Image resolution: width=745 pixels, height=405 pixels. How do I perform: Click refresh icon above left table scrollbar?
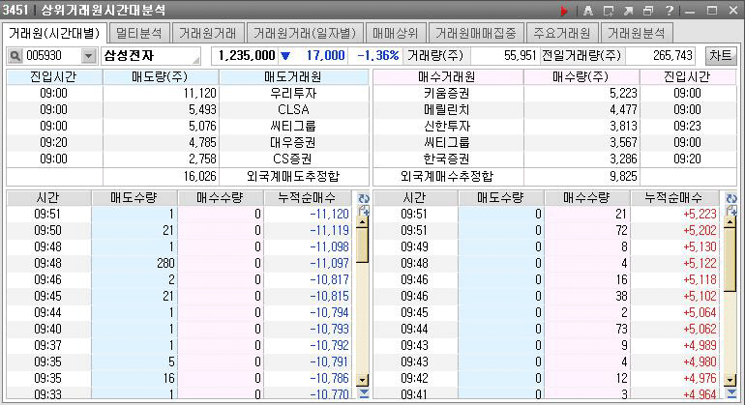[364, 198]
